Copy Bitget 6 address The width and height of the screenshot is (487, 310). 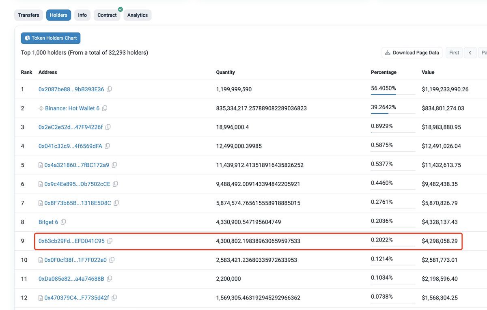click(x=63, y=222)
